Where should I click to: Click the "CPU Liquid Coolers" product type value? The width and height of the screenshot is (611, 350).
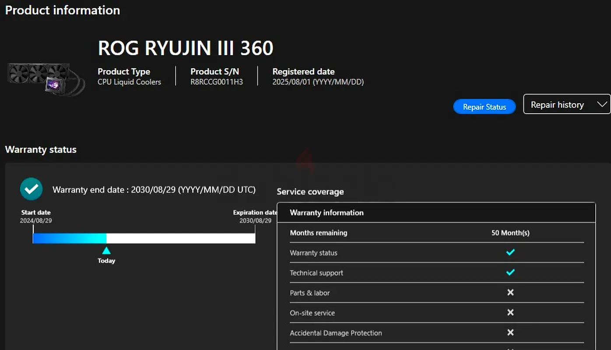(x=129, y=82)
